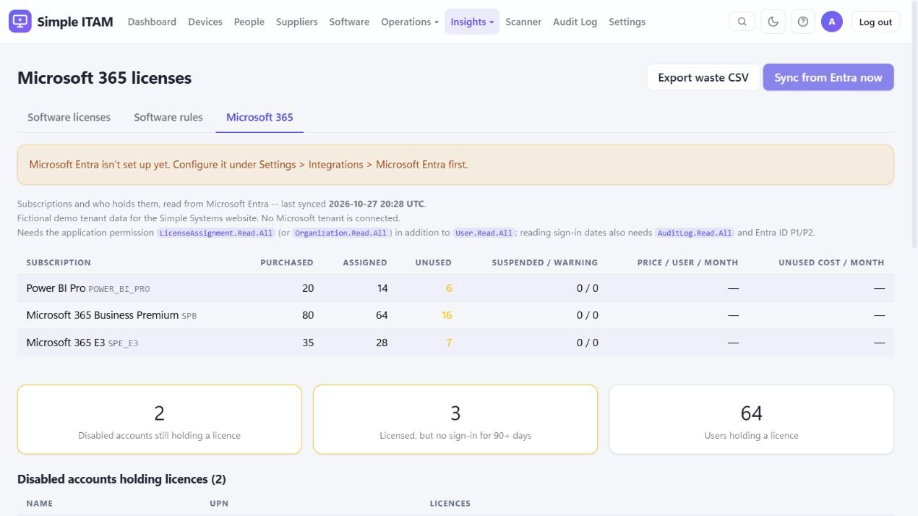Image resolution: width=918 pixels, height=516 pixels.
Task: Click the Log out button
Action: pos(875,22)
